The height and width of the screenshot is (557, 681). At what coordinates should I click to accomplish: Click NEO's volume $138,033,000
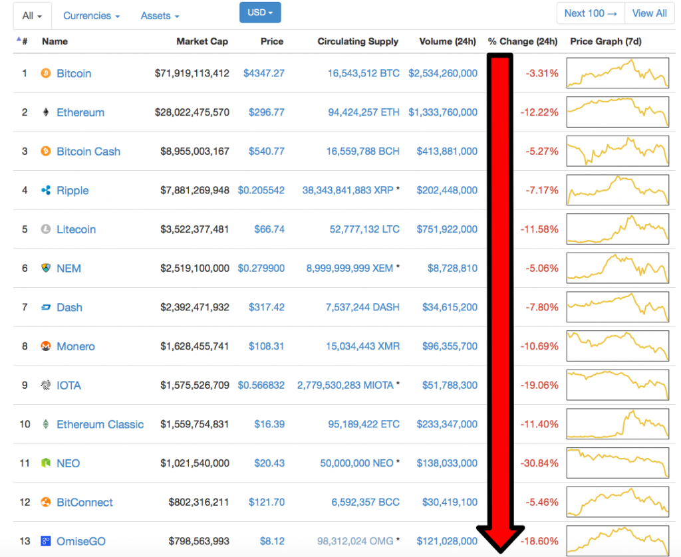[x=447, y=463]
